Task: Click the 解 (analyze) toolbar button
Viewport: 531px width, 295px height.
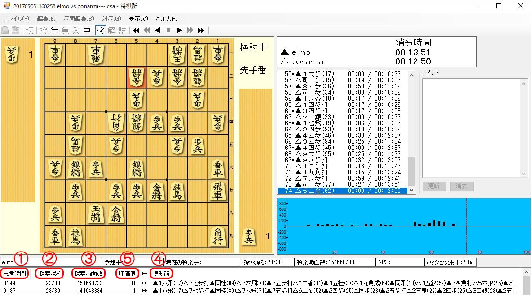Action: coord(111,30)
